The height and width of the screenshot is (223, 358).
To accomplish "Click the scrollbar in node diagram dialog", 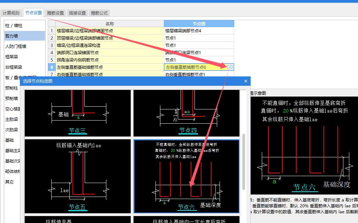I will point(244,162).
